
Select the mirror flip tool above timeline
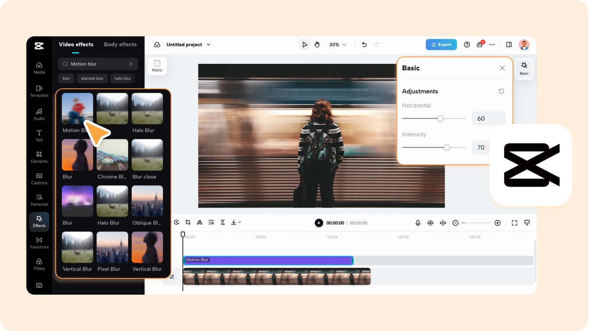pos(200,222)
